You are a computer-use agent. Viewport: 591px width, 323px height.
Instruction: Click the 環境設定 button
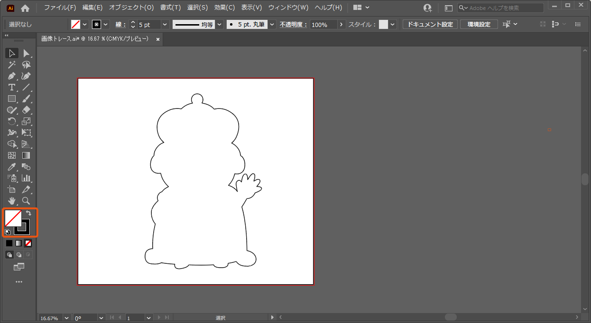coord(479,24)
